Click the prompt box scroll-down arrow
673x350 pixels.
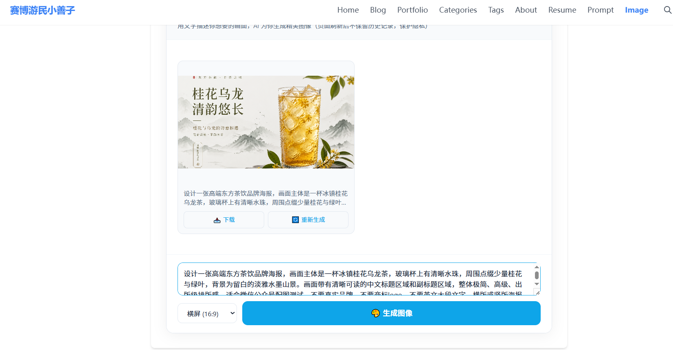(537, 284)
